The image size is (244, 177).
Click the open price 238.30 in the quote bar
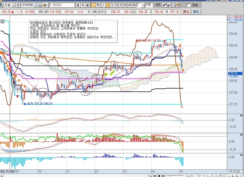pyautogui.click(x=143, y=12)
